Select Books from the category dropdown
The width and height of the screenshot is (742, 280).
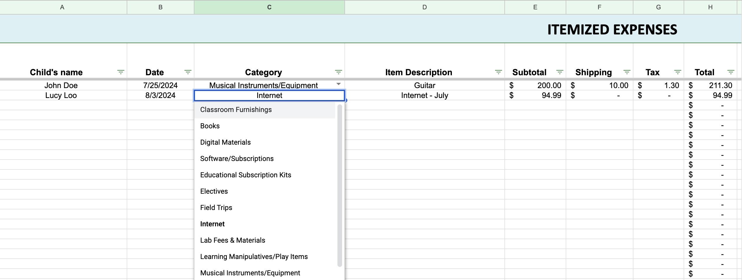(210, 126)
